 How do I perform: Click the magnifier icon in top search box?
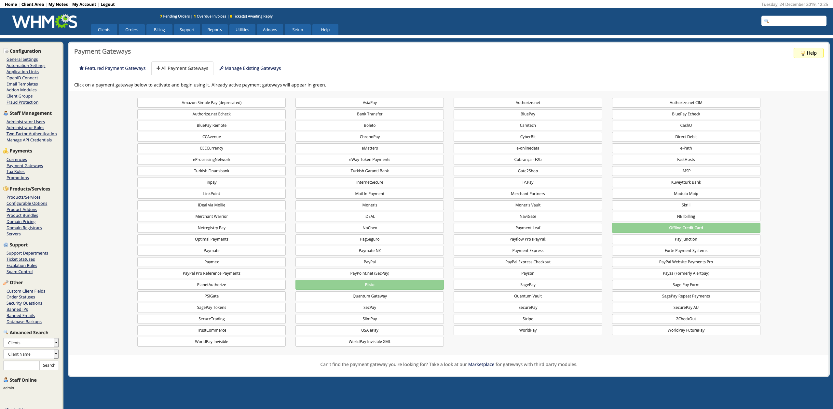click(x=767, y=21)
